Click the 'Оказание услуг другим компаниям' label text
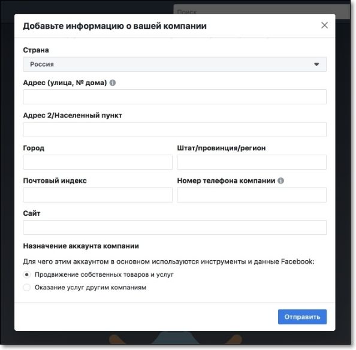356x350 pixels. coord(90,287)
